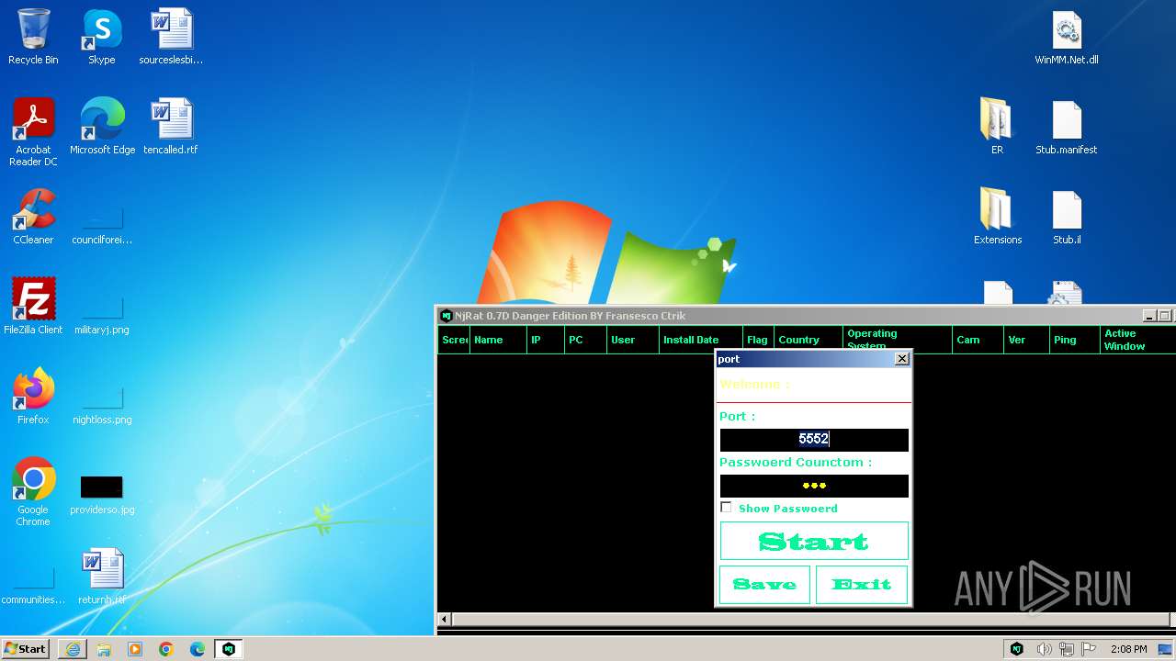Focus the Port number input field
This screenshot has height=661, width=1176.
[814, 440]
